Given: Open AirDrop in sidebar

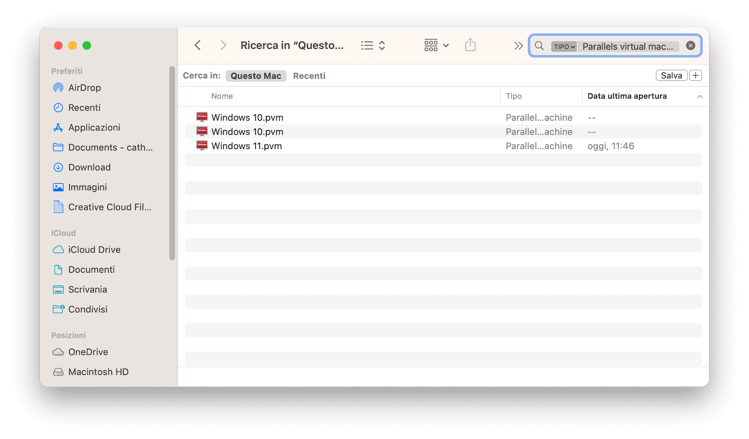Looking at the screenshot, I should (84, 87).
